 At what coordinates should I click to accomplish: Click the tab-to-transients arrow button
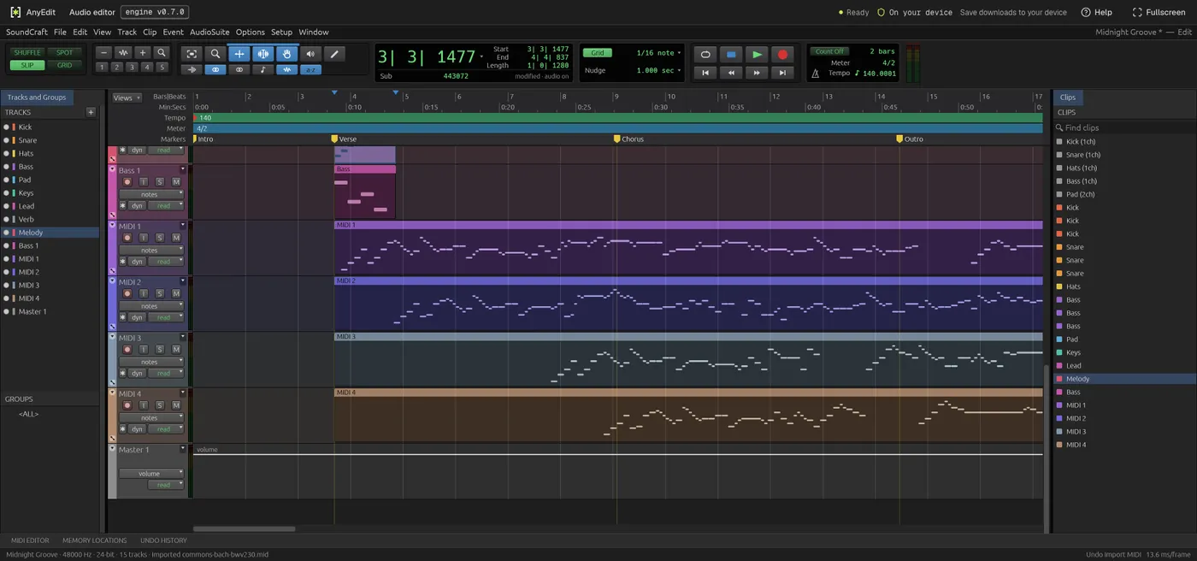(x=192, y=69)
